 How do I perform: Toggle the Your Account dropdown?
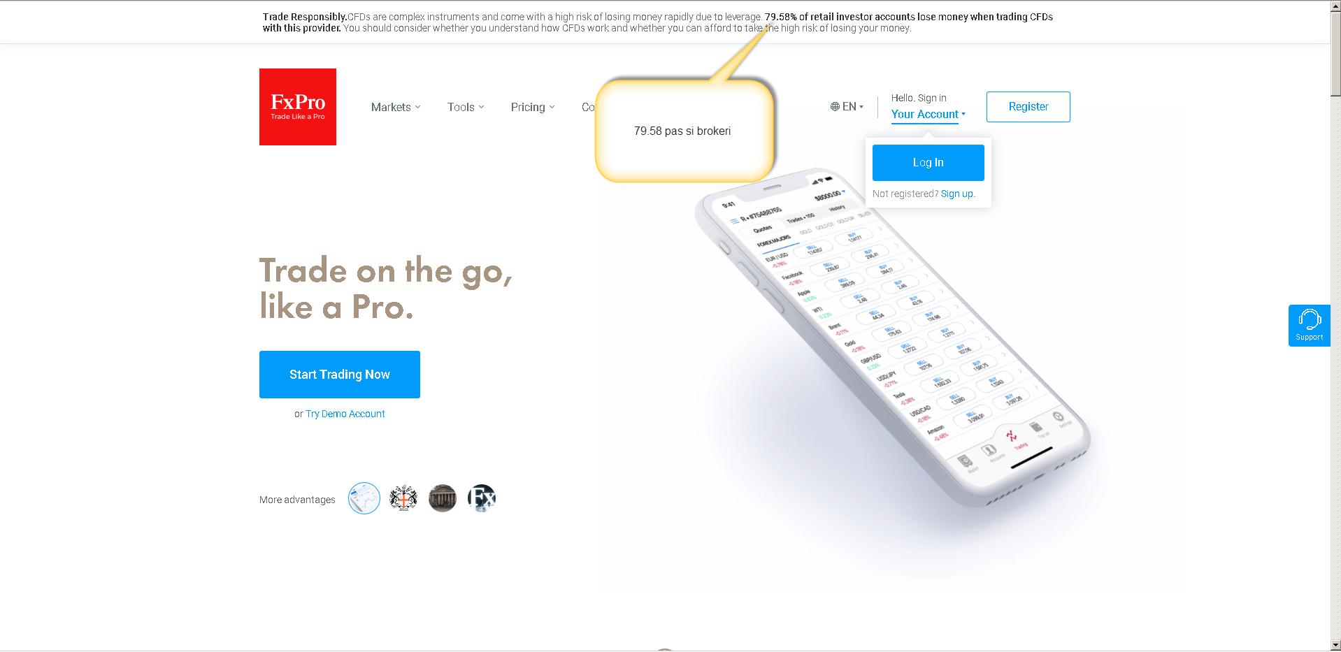[928, 115]
